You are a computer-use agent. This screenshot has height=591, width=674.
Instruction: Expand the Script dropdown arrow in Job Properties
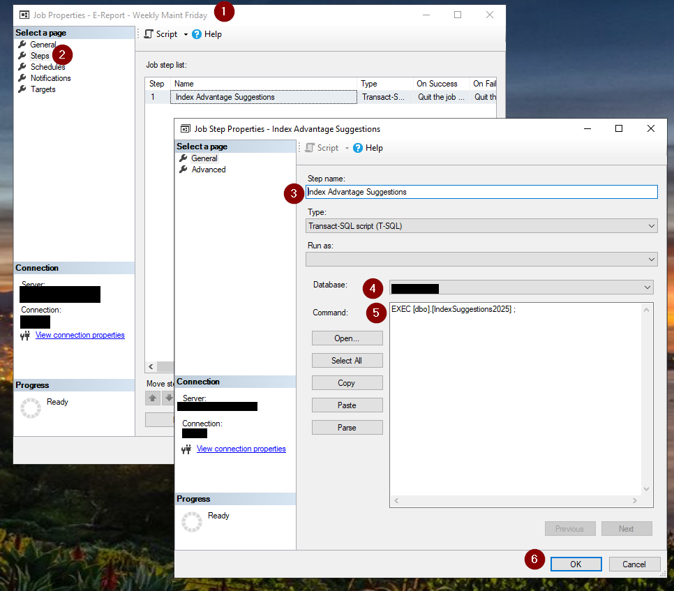coord(186,34)
